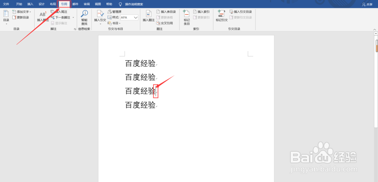
Task: Click 显示备注 (Show Notes)
Action: pyautogui.click(x=59, y=23)
